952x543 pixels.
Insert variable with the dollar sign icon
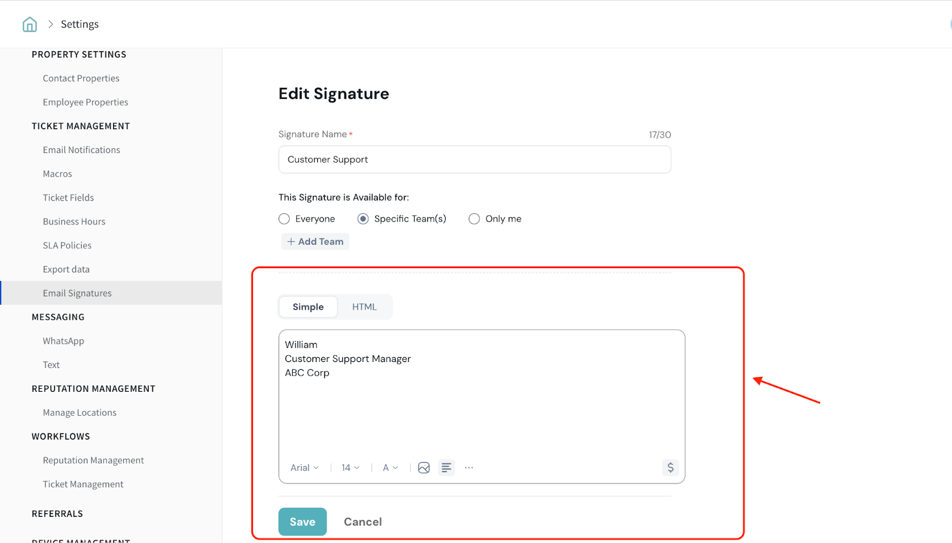[x=671, y=468]
